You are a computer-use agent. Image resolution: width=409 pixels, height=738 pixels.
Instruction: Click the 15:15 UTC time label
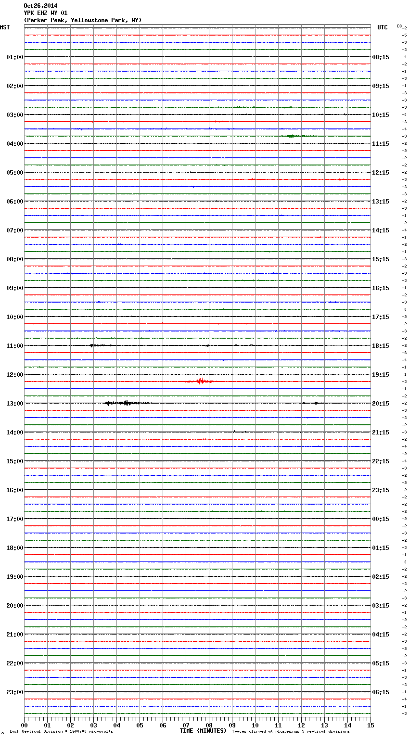(x=381, y=259)
